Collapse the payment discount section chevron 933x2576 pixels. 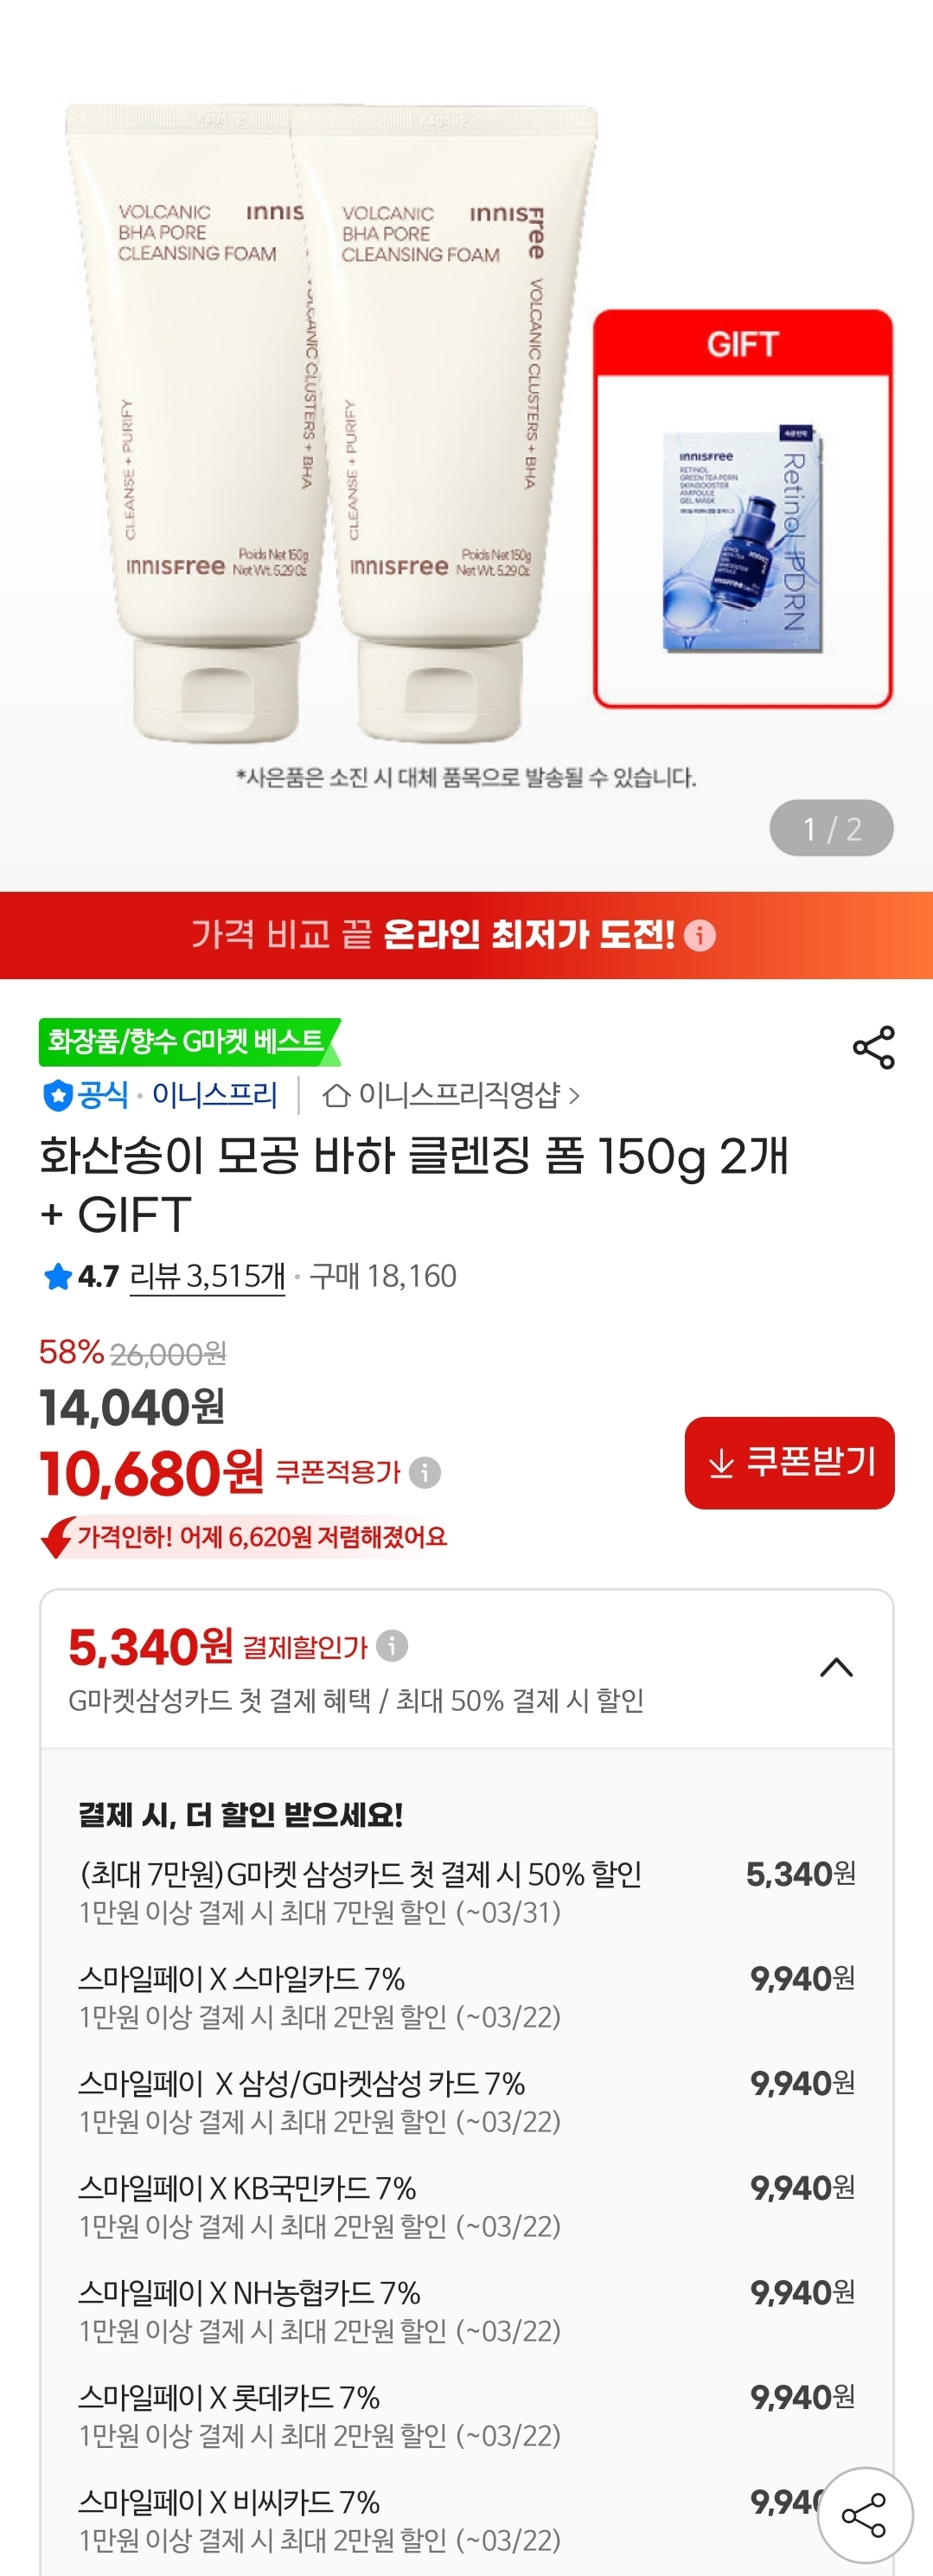point(836,1667)
